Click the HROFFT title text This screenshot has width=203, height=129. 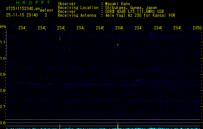(x=32, y=3)
